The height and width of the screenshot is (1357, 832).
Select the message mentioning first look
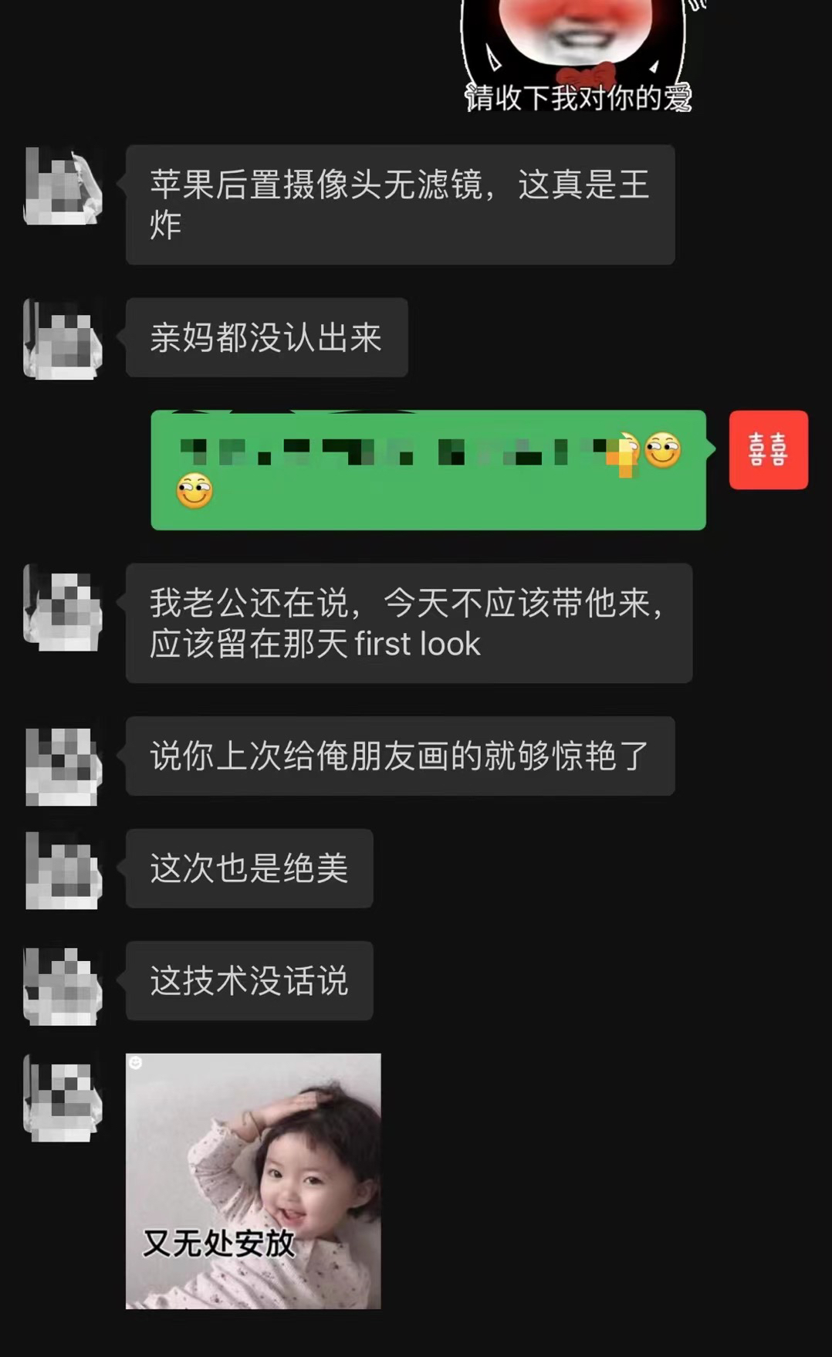click(409, 623)
